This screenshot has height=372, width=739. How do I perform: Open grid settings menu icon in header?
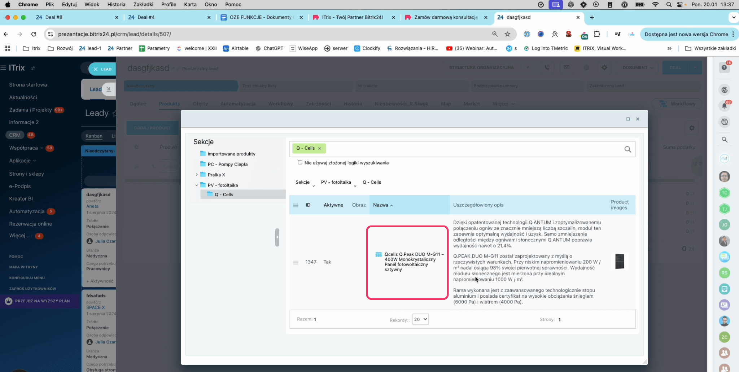coord(296,205)
